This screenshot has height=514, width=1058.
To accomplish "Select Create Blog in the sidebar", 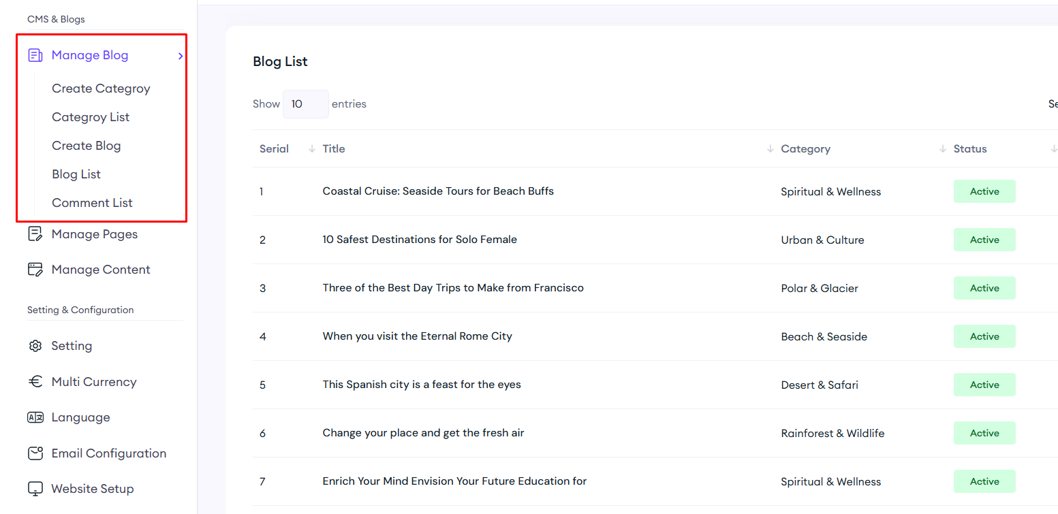I will 87,146.
